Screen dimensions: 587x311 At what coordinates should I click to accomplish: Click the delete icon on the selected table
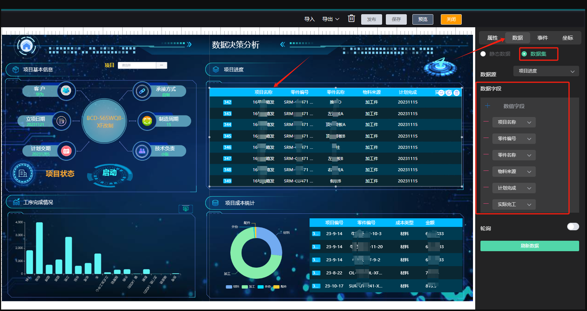click(457, 93)
